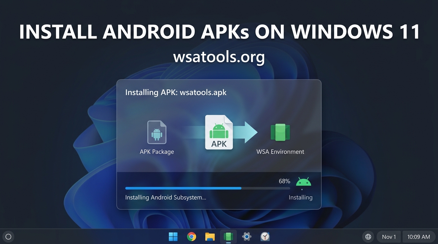Click the 'INSTALL ANDROID APKs ON WINDOWS 11' heading
This screenshot has width=438, height=244.
click(x=220, y=31)
